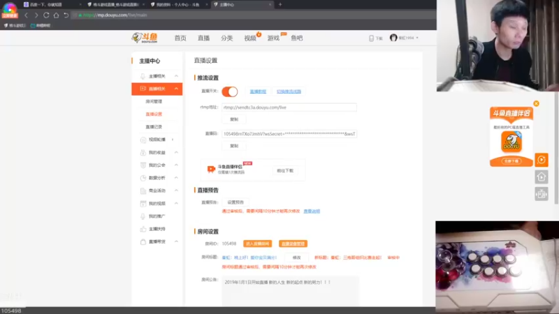Click the rtmp address field
559x314 pixels.
point(289,107)
